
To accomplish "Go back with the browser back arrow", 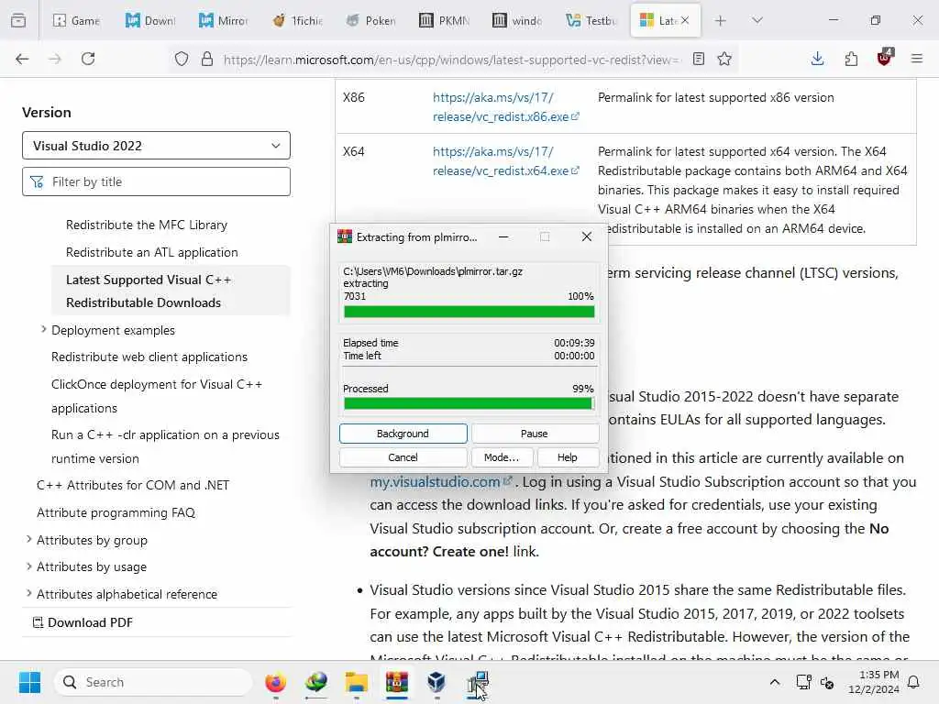I will tap(22, 59).
